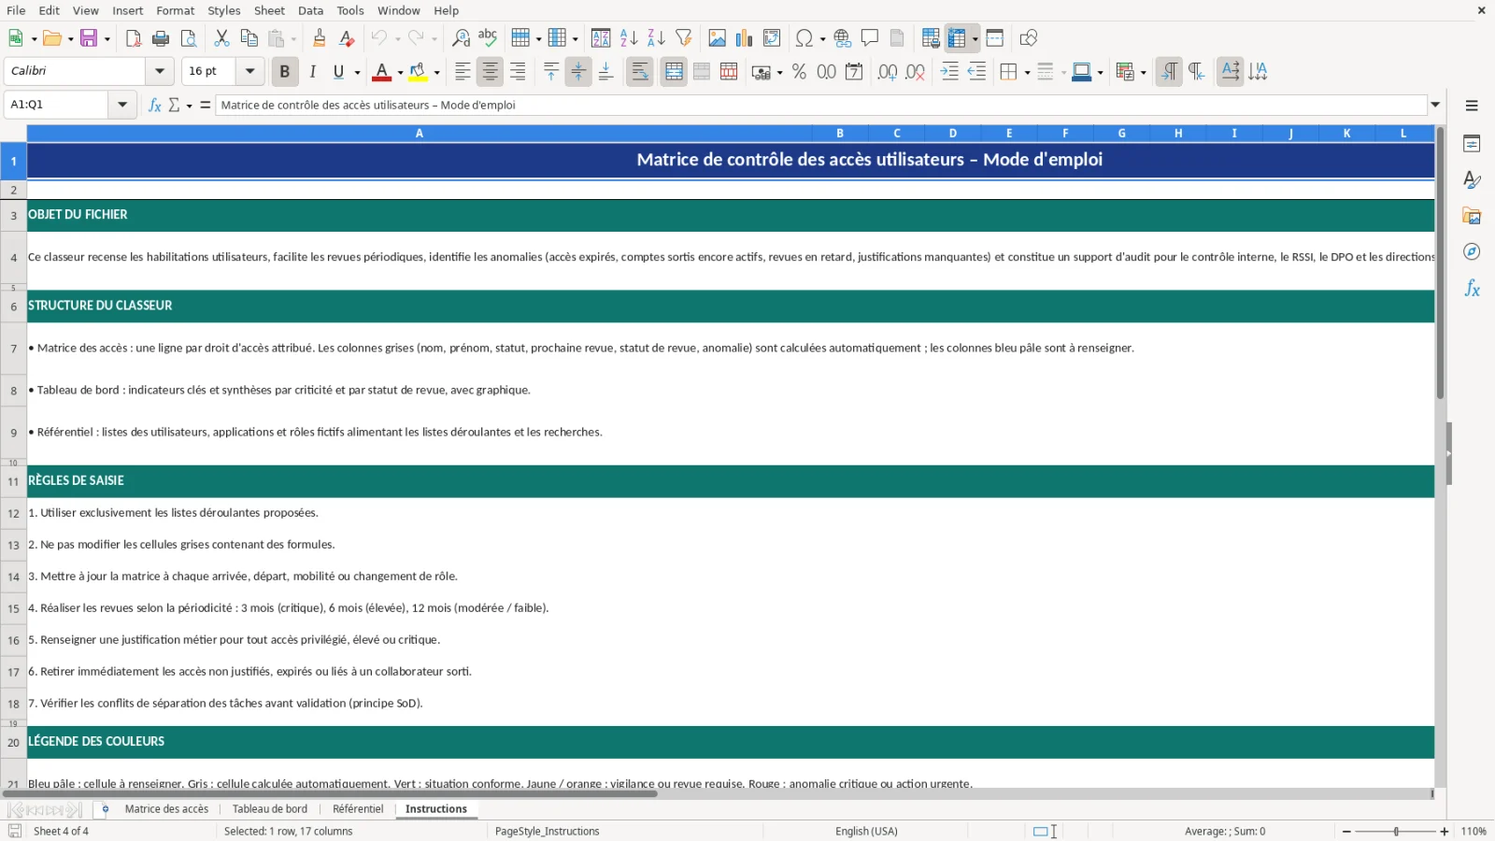Switch to Référentiel sheet tab
The height and width of the screenshot is (841, 1495).
(x=358, y=809)
